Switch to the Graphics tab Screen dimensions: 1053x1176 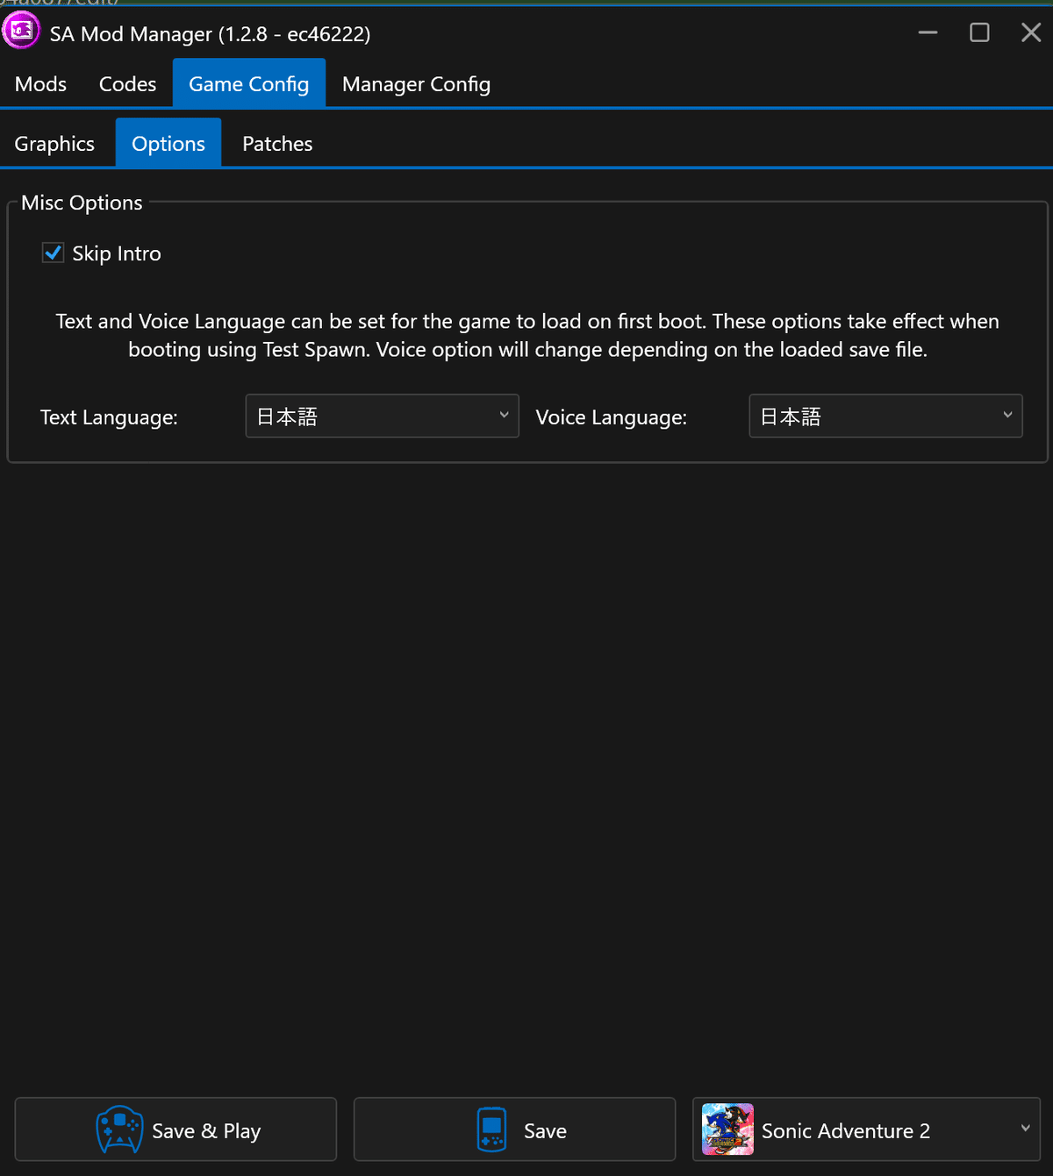coord(54,142)
